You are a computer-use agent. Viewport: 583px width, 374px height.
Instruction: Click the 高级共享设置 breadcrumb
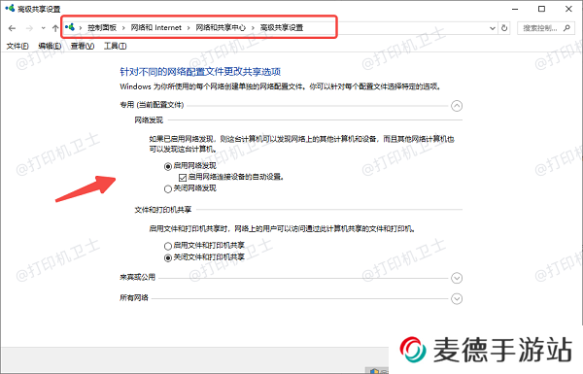point(282,27)
